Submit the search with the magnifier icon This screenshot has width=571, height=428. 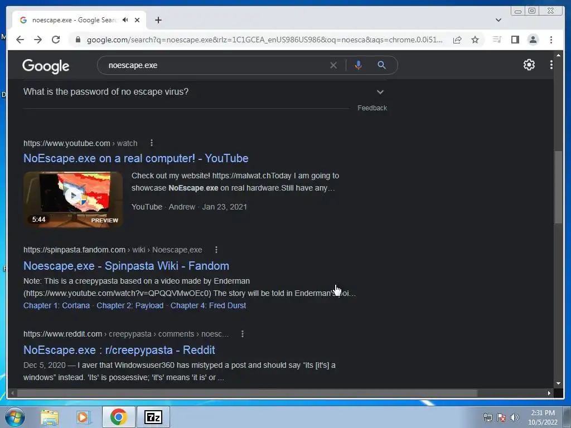click(x=381, y=65)
